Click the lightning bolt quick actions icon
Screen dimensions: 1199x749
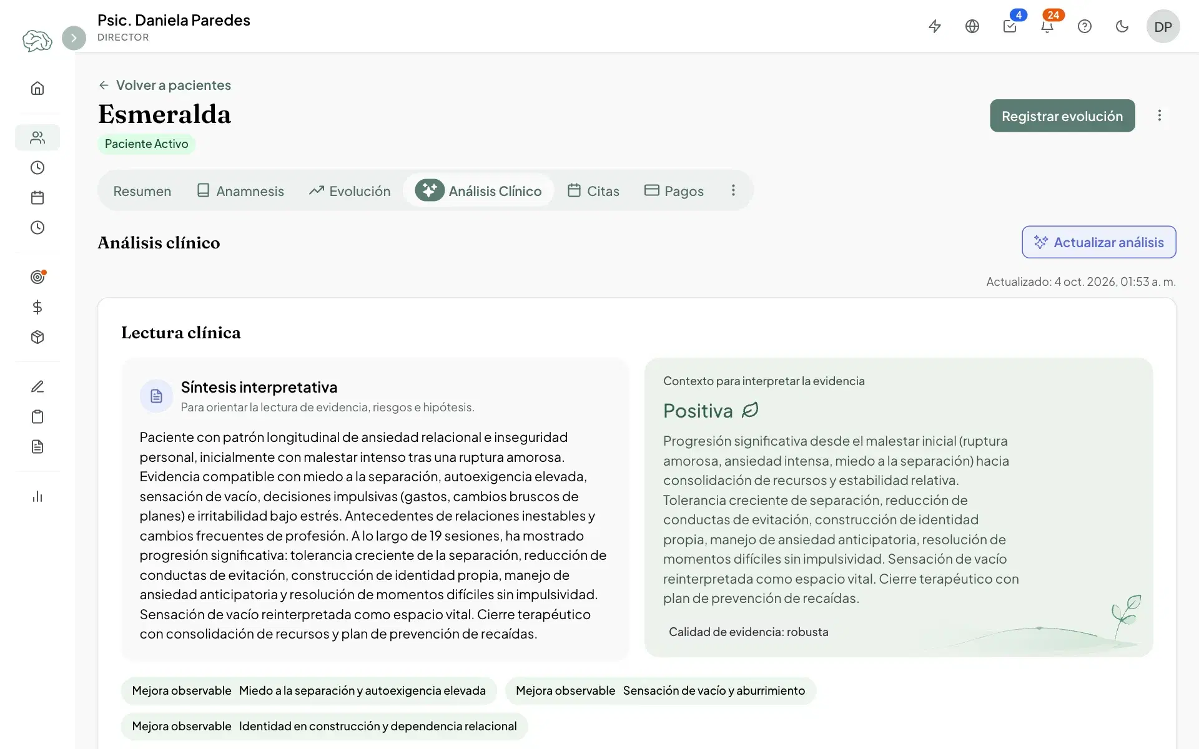click(935, 26)
